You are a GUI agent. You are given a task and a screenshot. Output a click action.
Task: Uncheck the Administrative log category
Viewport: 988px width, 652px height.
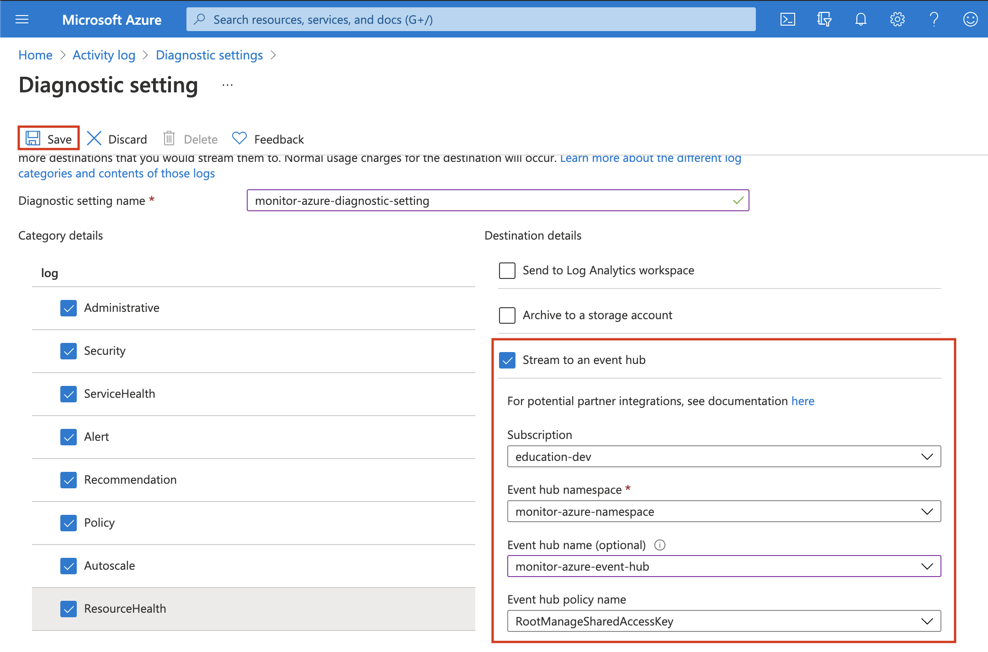pos(69,308)
